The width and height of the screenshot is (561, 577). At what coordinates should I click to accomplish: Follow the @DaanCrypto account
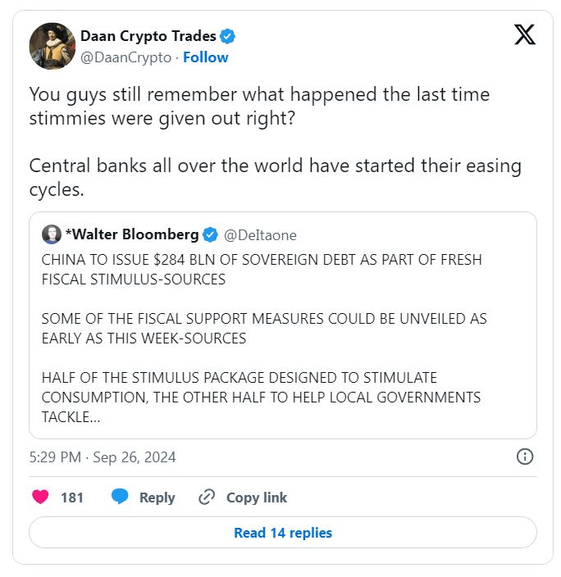(206, 57)
